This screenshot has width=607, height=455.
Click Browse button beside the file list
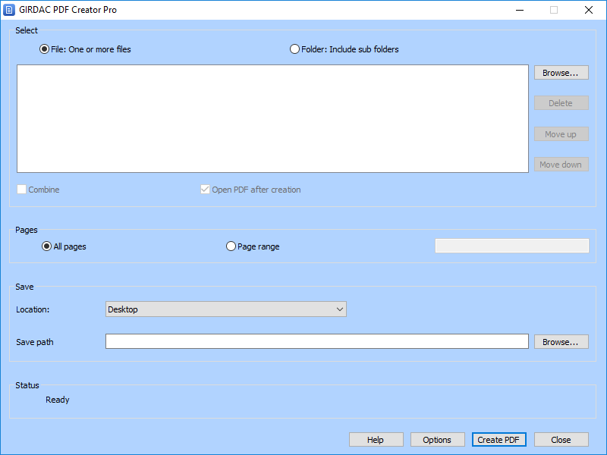(x=561, y=73)
